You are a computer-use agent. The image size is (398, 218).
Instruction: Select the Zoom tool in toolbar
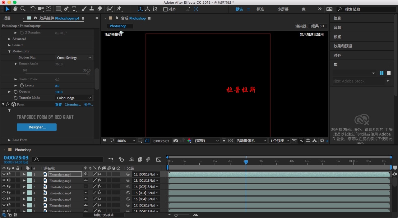pos(23,9)
